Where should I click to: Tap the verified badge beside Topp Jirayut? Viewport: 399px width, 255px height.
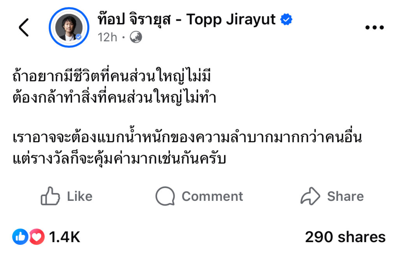[286, 19]
